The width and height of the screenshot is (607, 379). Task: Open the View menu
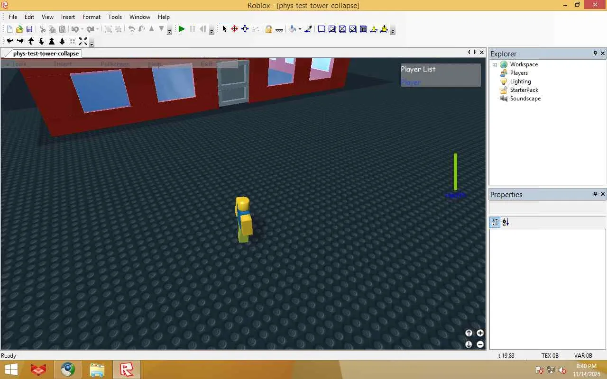click(x=47, y=17)
